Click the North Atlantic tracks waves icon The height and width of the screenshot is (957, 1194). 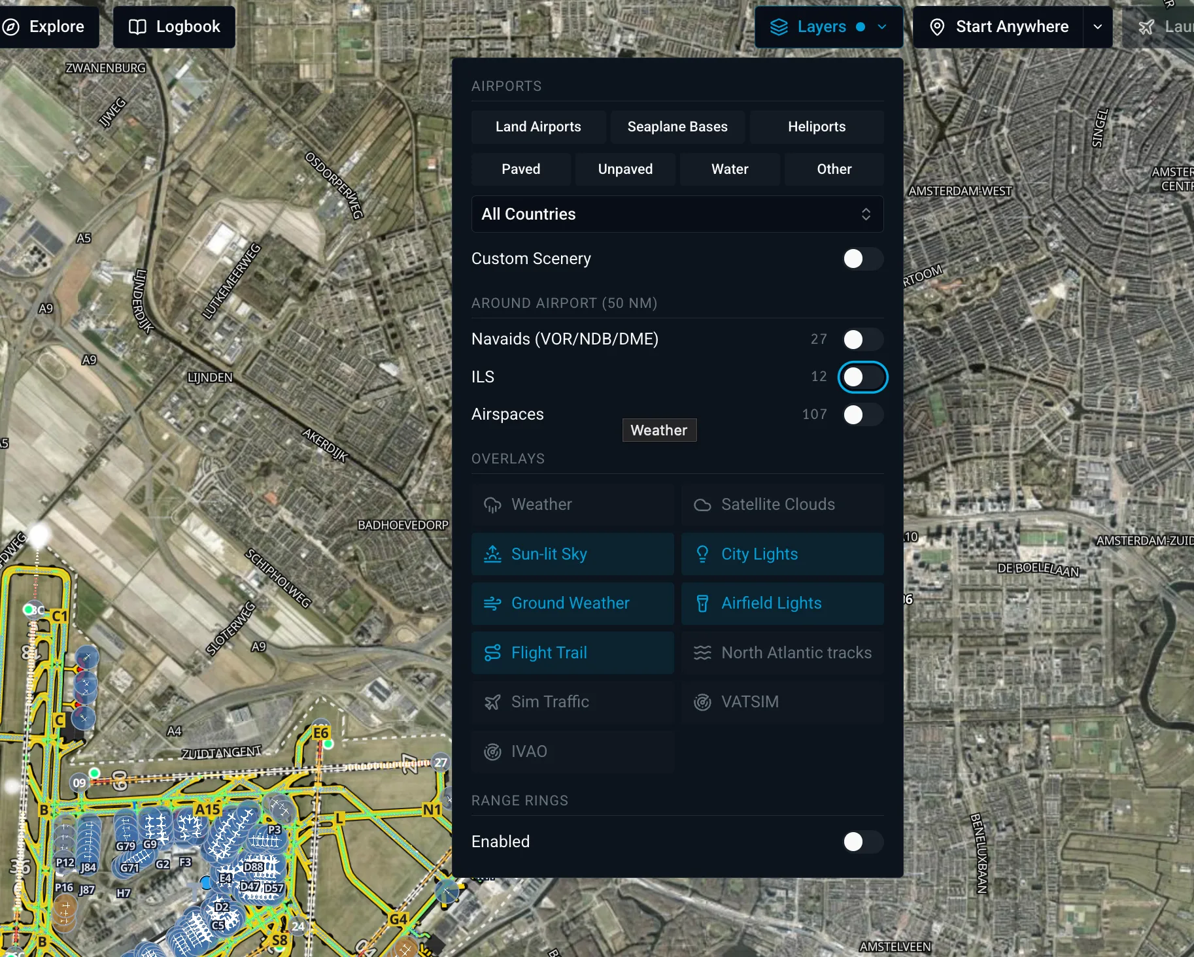coord(702,653)
